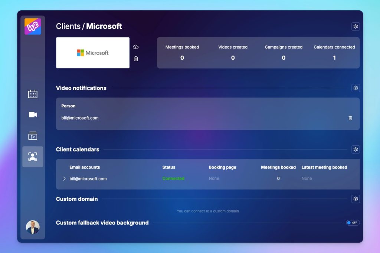Click the Calendars connected stat
The width and height of the screenshot is (380, 253).
click(x=334, y=53)
